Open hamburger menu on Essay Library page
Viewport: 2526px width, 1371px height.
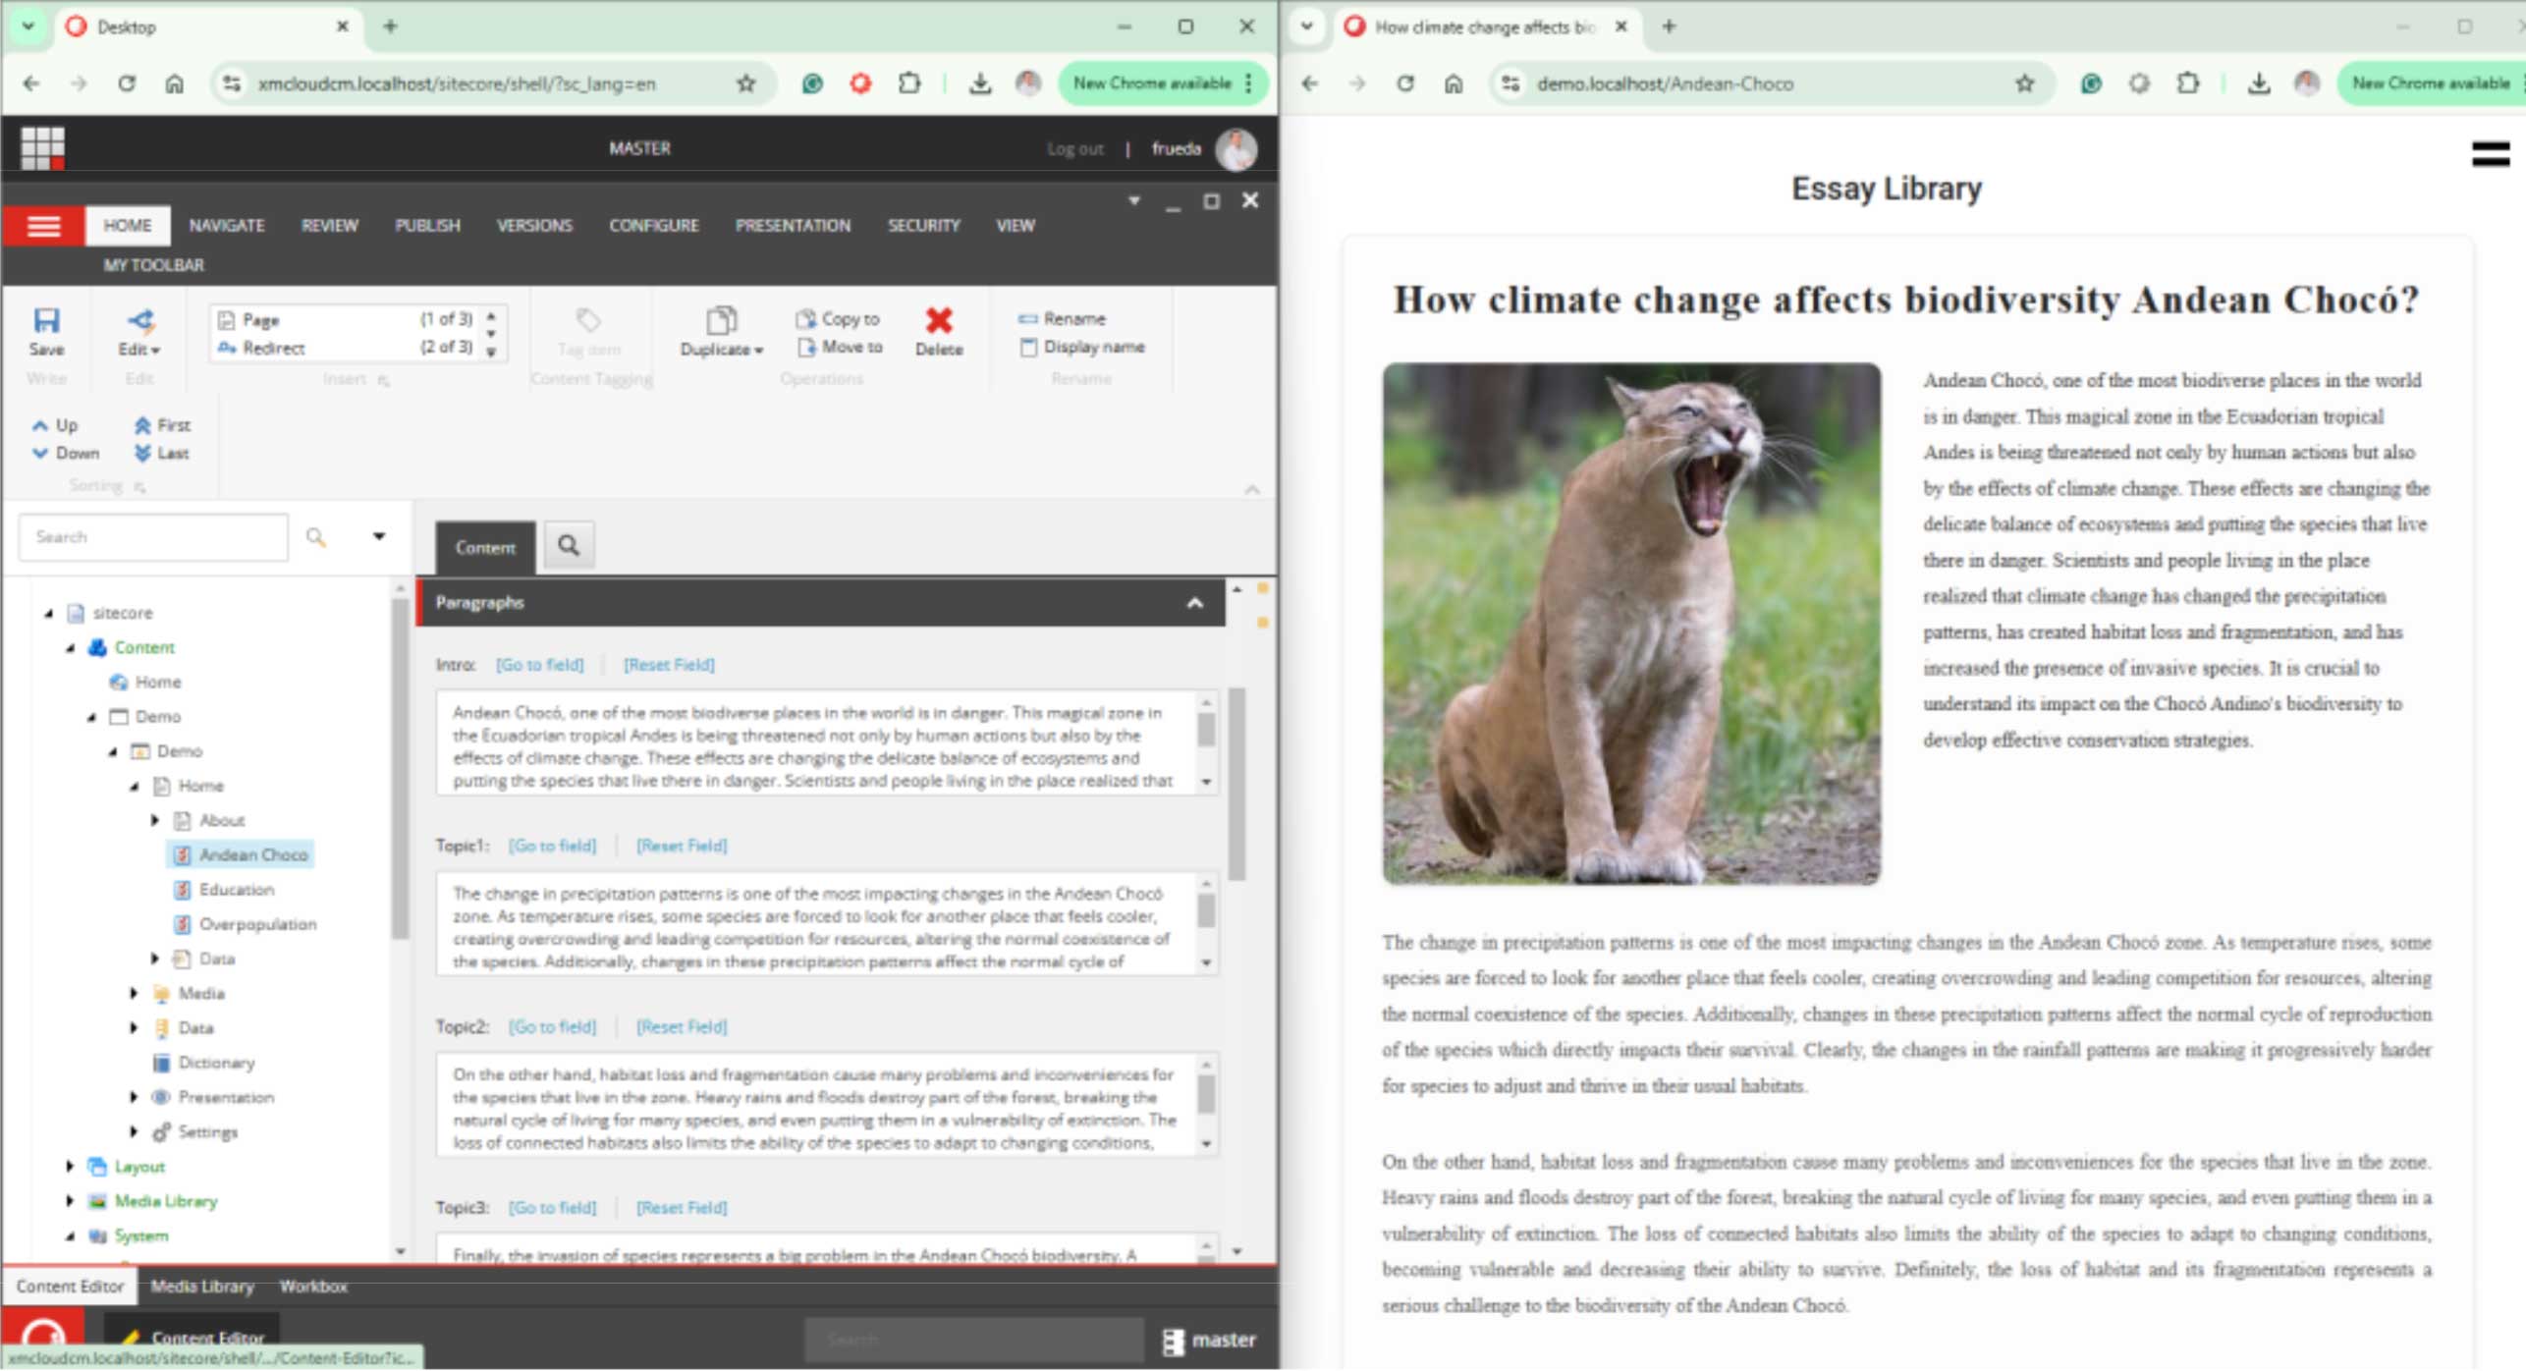(2490, 154)
